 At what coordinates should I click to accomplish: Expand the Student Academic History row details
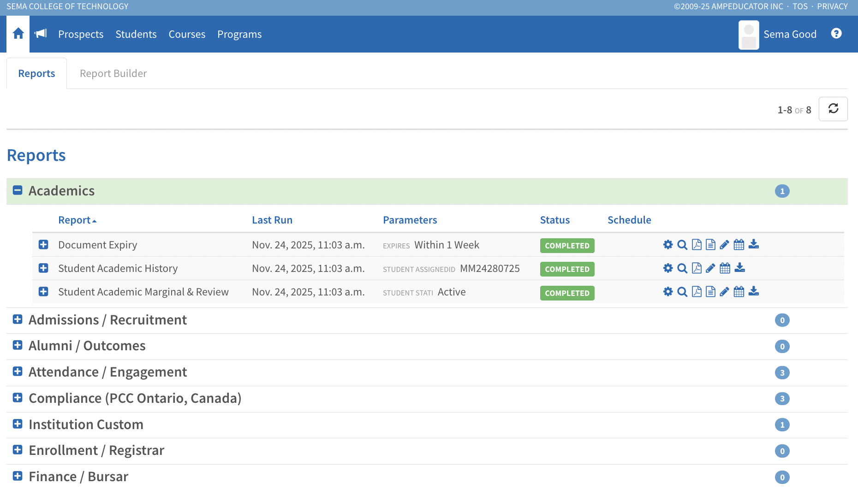43,268
